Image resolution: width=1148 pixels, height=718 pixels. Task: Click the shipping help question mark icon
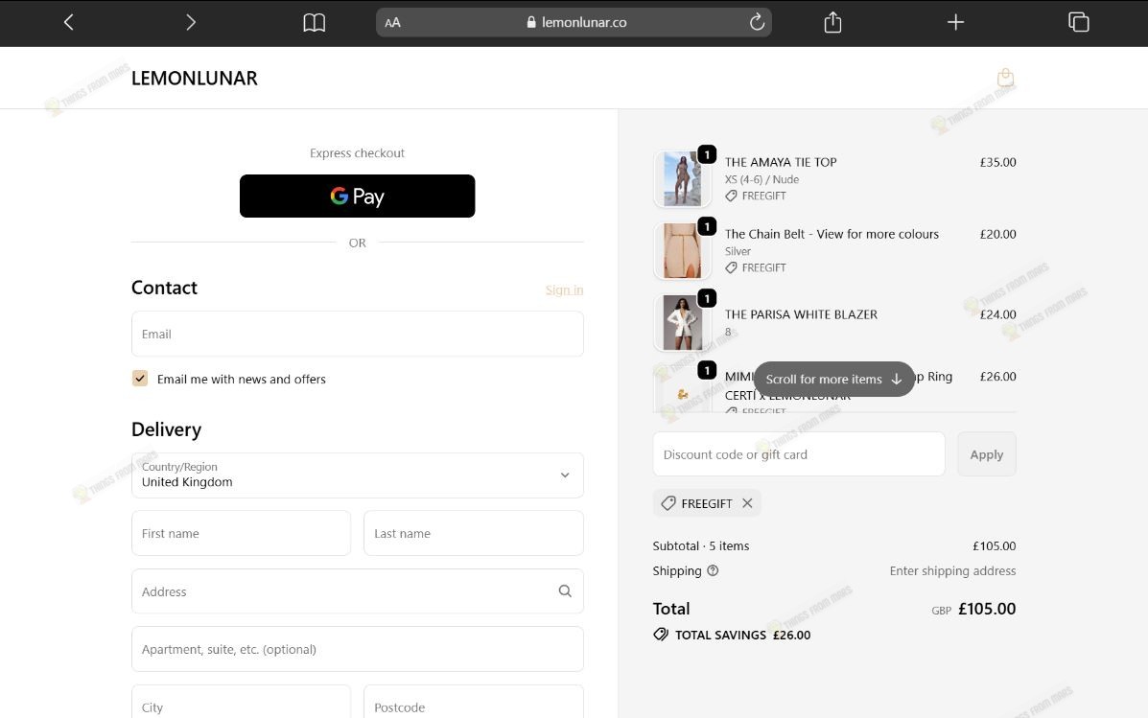pyautogui.click(x=713, y=570)
